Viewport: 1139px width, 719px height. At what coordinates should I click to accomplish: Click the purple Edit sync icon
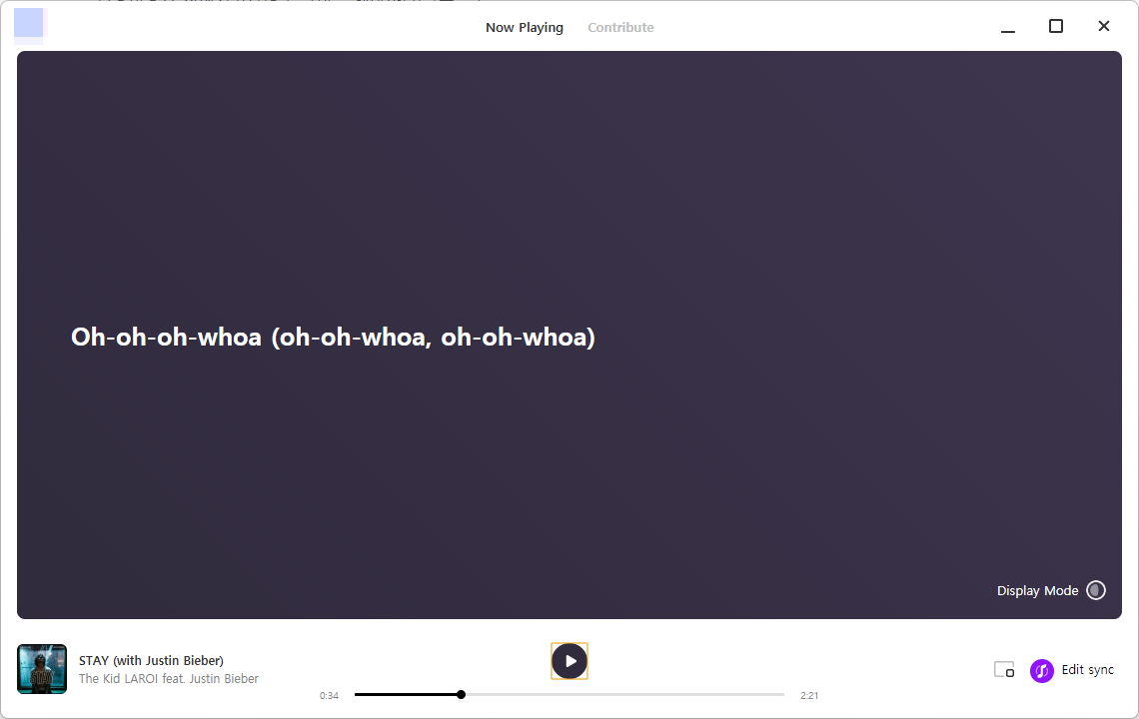(x=1042, y=670)
